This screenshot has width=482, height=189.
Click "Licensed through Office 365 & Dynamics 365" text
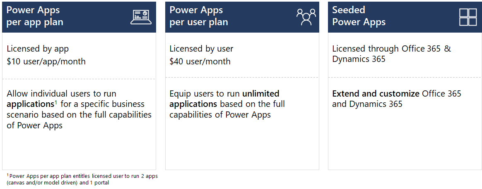pyautogui.click(x=391, y=54)
